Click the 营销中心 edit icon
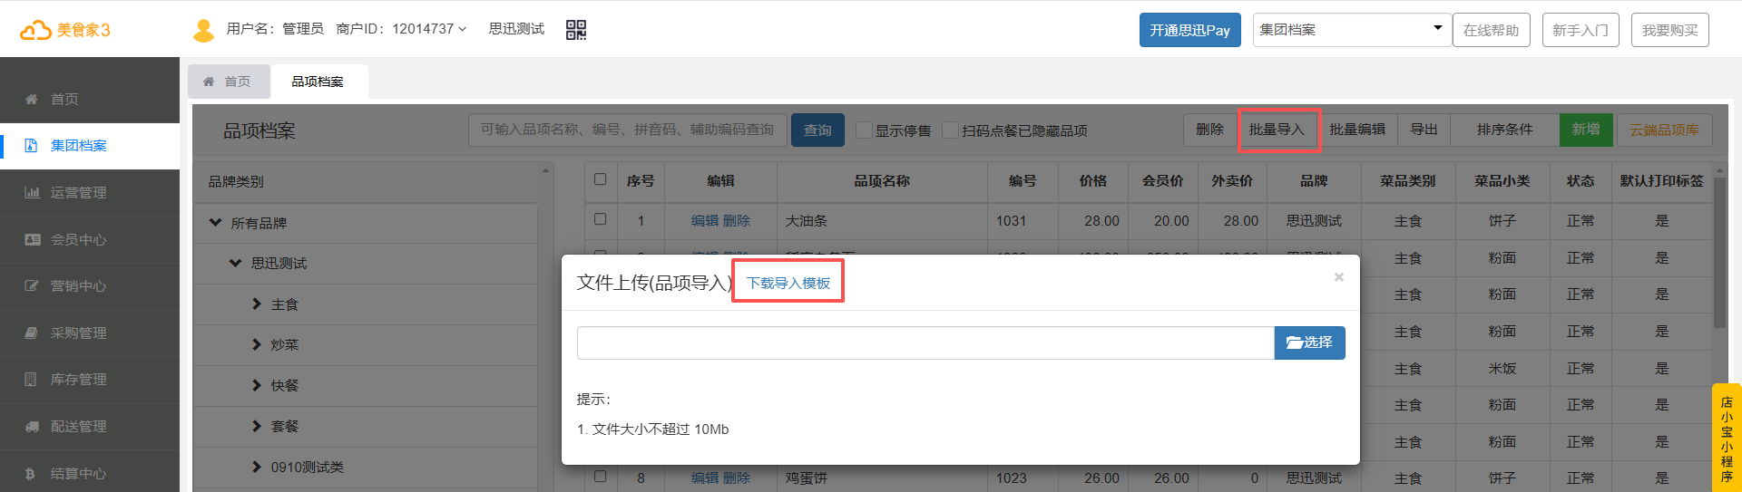The image size is (1742, 492). click(x=32, y=285)
